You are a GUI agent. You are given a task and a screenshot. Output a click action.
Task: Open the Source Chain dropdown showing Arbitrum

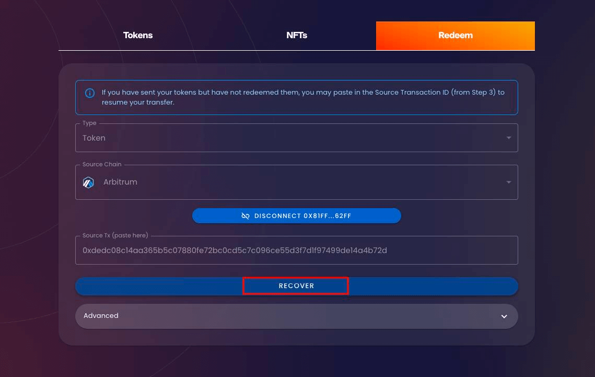coord(293,182)
